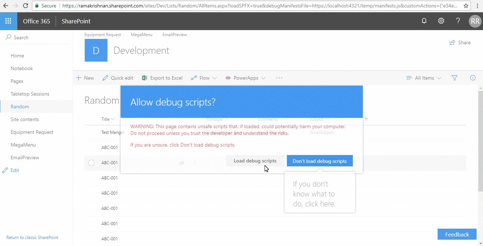The image size is (483, 246).
Task: Open EmailPreview in the left navigation
Action: pyautogui.click(x=25, y=158)
